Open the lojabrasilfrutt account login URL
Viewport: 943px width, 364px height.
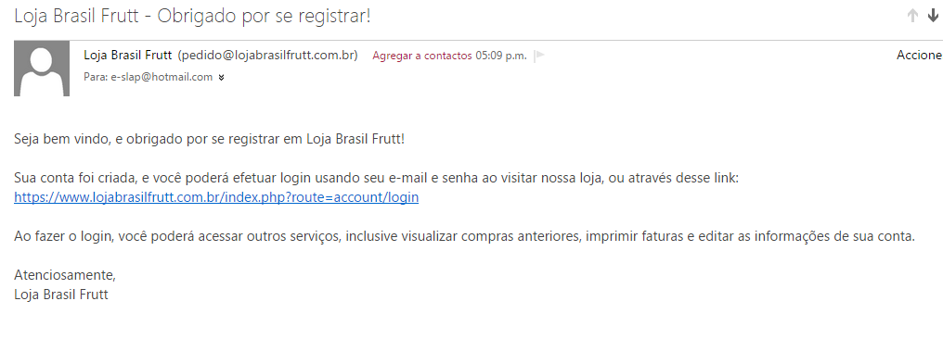click(216, 197)
